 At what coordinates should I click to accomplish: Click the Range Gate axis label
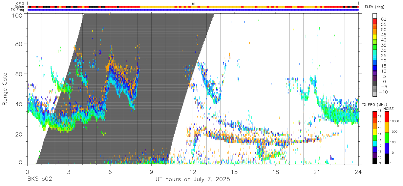pyautogui.click(x=5, y=89)
